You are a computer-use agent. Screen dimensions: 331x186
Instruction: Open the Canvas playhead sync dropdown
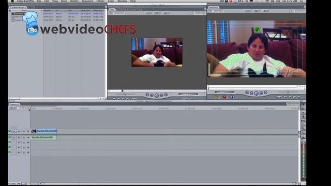click(257, 11)
